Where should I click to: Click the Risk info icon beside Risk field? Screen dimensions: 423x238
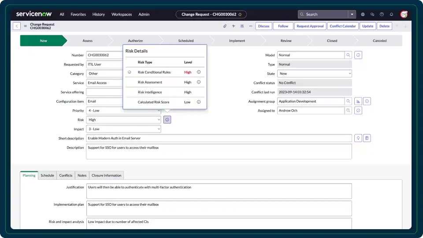(x=167, y=119)
